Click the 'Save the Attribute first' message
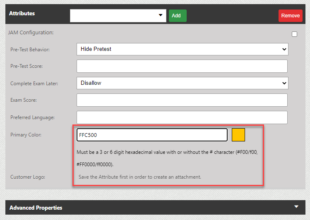 point(139,177)
